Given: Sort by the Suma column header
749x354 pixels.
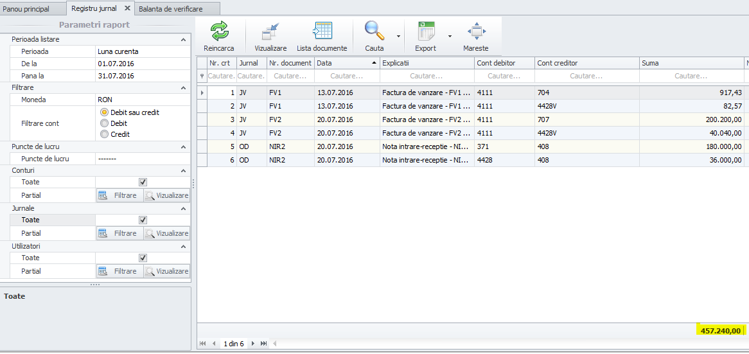Looking at the screenshot, I should pos(692,63).
